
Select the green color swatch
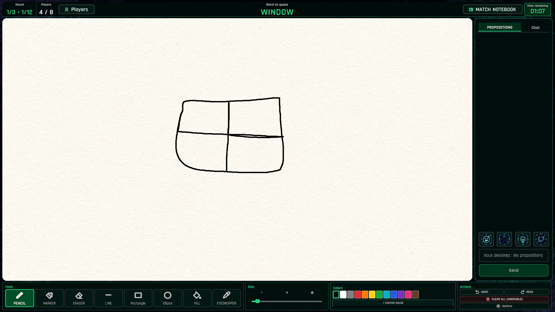379,295
